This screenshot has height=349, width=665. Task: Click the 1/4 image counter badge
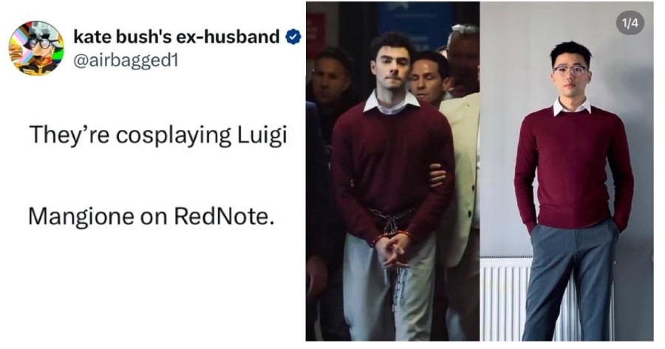[x=630, y=23]
